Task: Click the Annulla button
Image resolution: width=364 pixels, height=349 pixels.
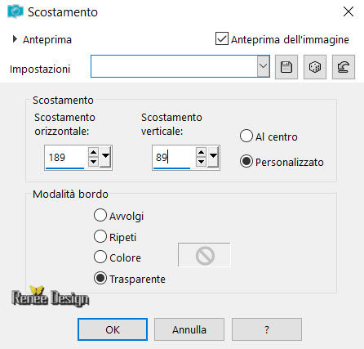Action: pyautogui.click(x=189, y=329)
